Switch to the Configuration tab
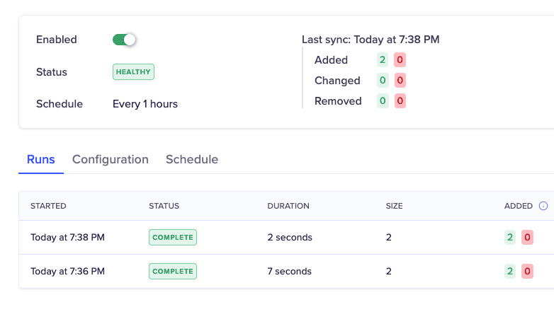 click(x=111, y=159)
